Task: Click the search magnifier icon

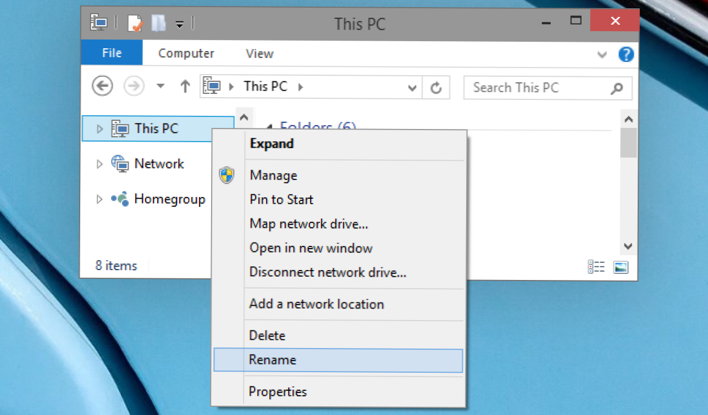Action: tap(617, 88)
